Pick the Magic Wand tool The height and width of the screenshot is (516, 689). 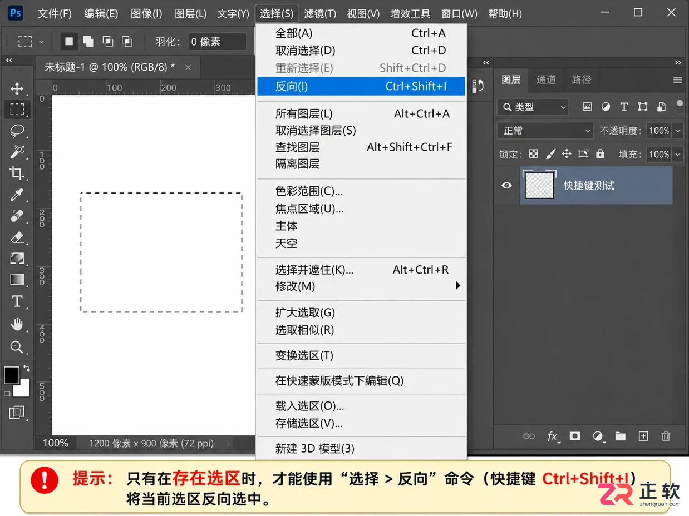click(17, 152)
